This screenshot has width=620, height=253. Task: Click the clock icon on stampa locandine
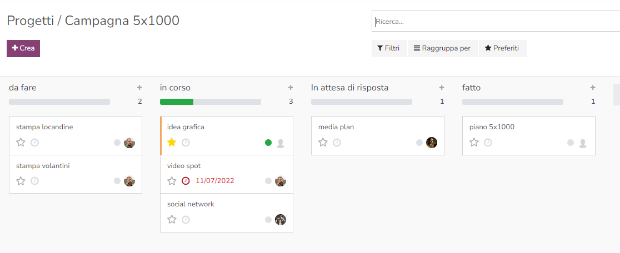(34, 143)
